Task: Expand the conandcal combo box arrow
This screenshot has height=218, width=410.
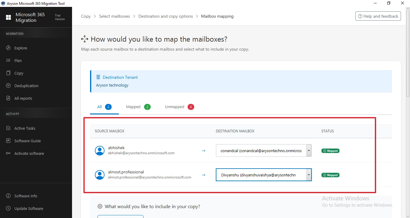Action: click(309, 151)
